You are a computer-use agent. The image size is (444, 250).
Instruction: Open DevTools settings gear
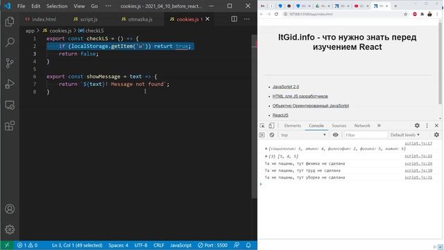[417, 126]
